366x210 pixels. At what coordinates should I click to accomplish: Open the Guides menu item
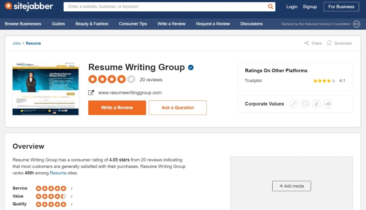(59, 24)
